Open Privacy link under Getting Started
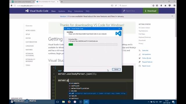 click(x=141, y=44)
